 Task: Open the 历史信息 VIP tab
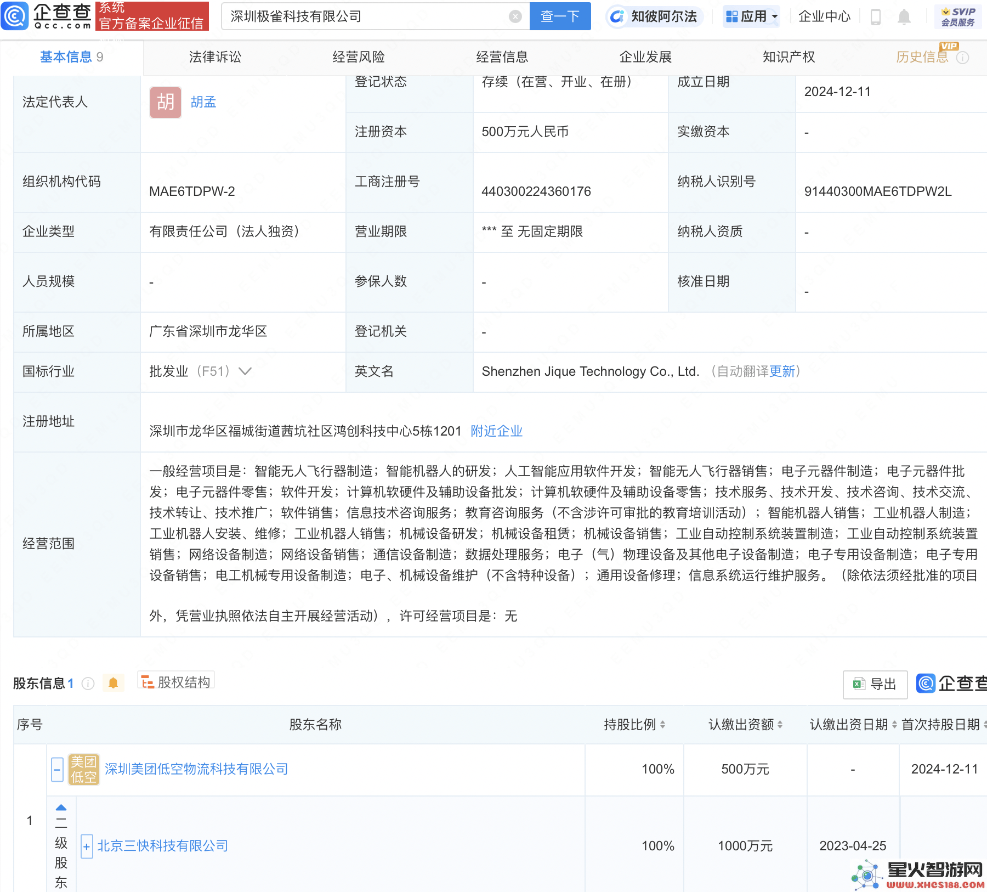point(922,57)
